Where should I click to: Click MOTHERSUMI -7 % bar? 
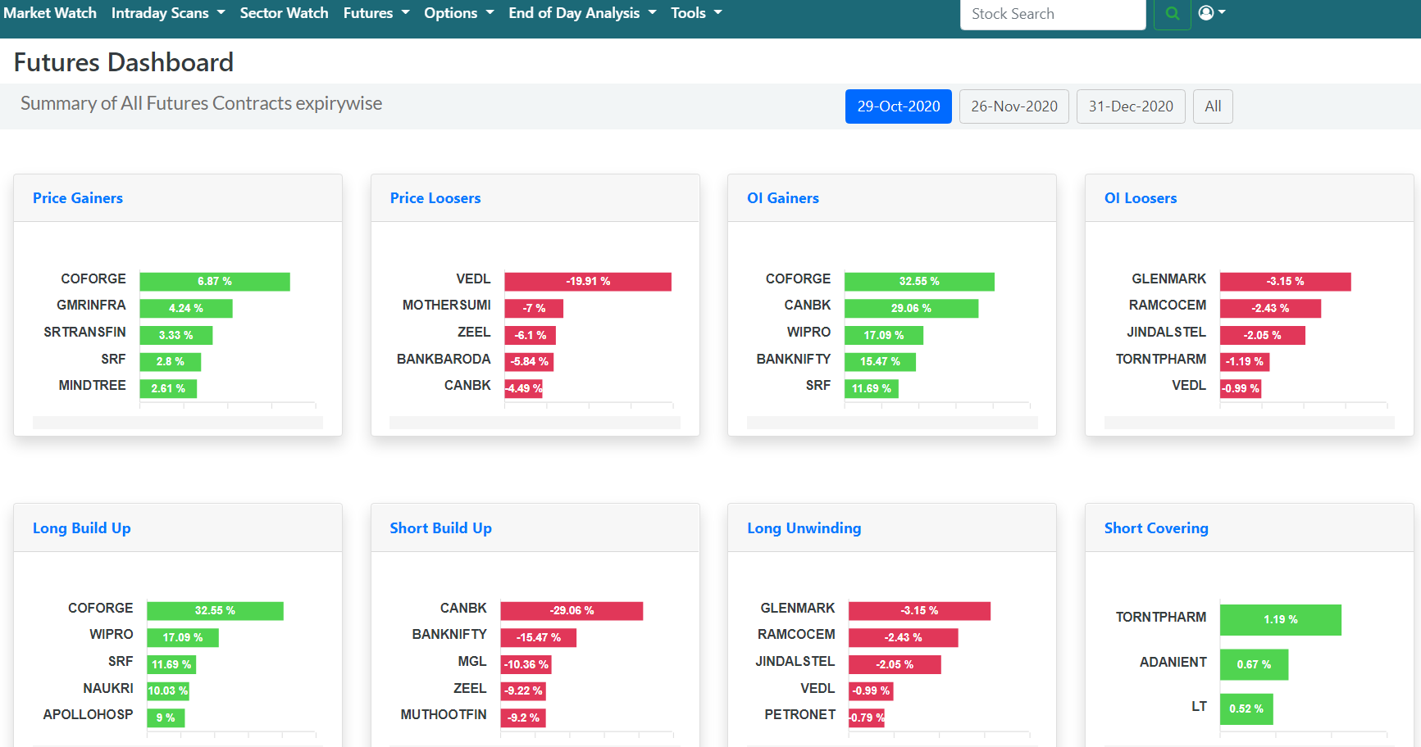534,309
